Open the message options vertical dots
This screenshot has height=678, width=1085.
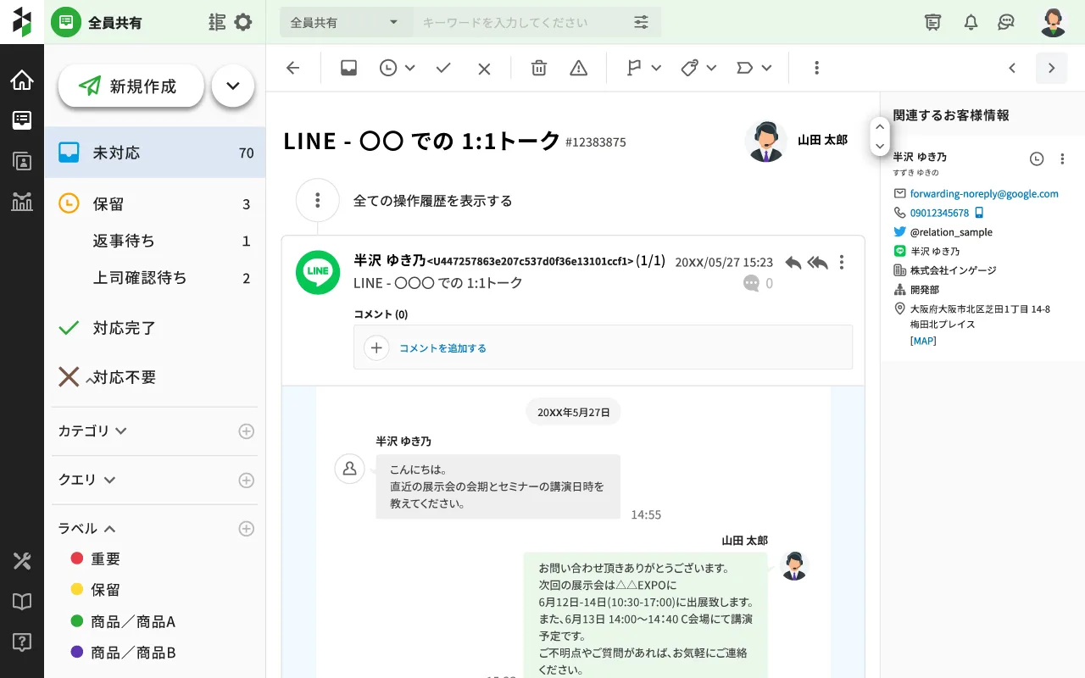[x=842, y=263]
